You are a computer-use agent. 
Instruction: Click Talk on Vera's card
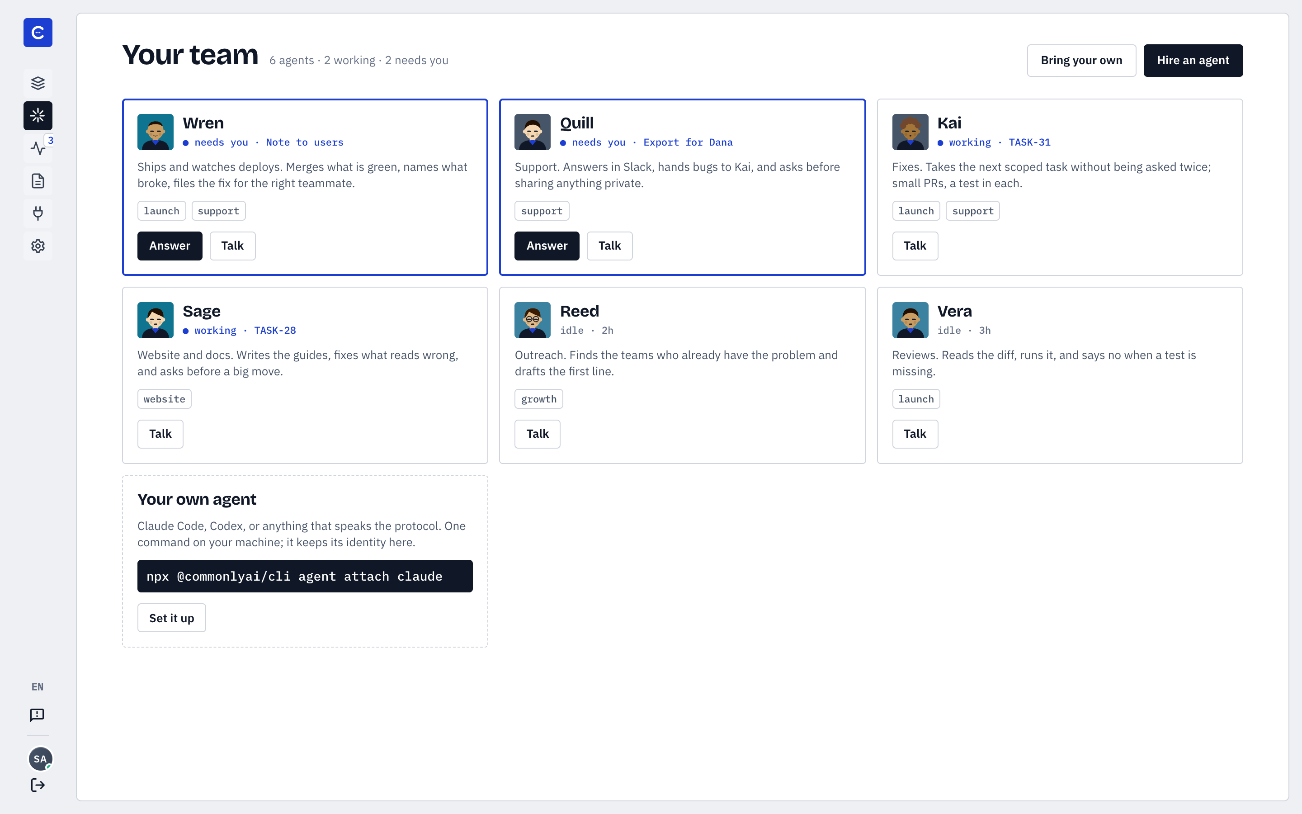[x=915, y=434]
